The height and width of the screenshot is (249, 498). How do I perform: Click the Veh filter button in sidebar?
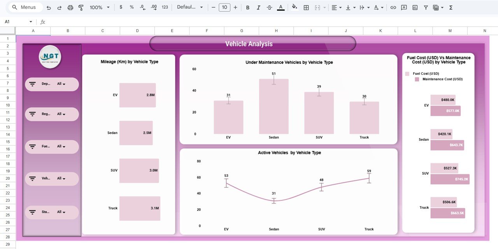pyautogui.click(x=52, y=178)
